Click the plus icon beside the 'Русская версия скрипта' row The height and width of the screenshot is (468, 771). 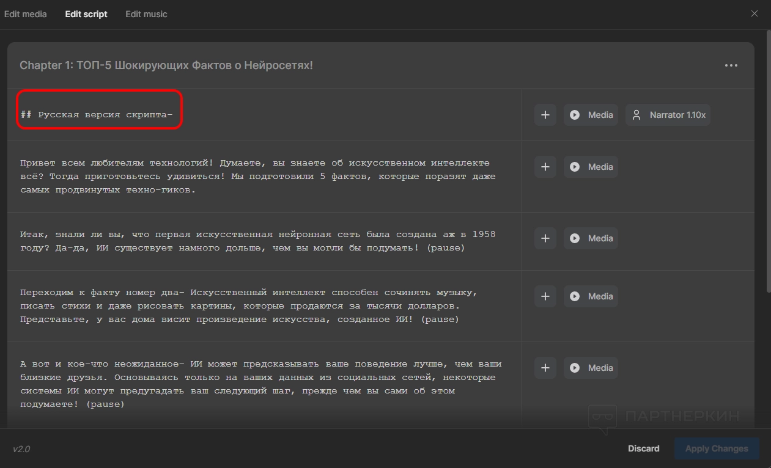pyautogui.click(x=545, y=115)
